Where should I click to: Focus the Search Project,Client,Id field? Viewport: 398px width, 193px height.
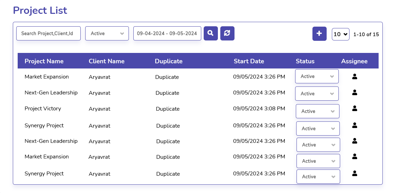[48, 33]
